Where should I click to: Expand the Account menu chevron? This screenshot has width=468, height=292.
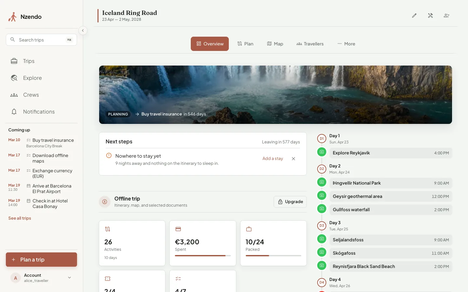70,278
